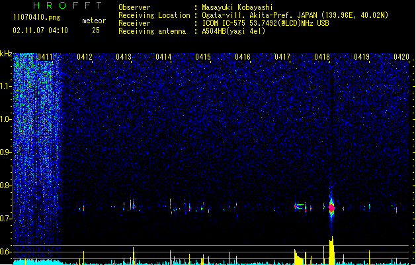Screen dimensions: 416x265
Task: Click the Receiver label
Action: pyautogui.click(x=134, y=23)
